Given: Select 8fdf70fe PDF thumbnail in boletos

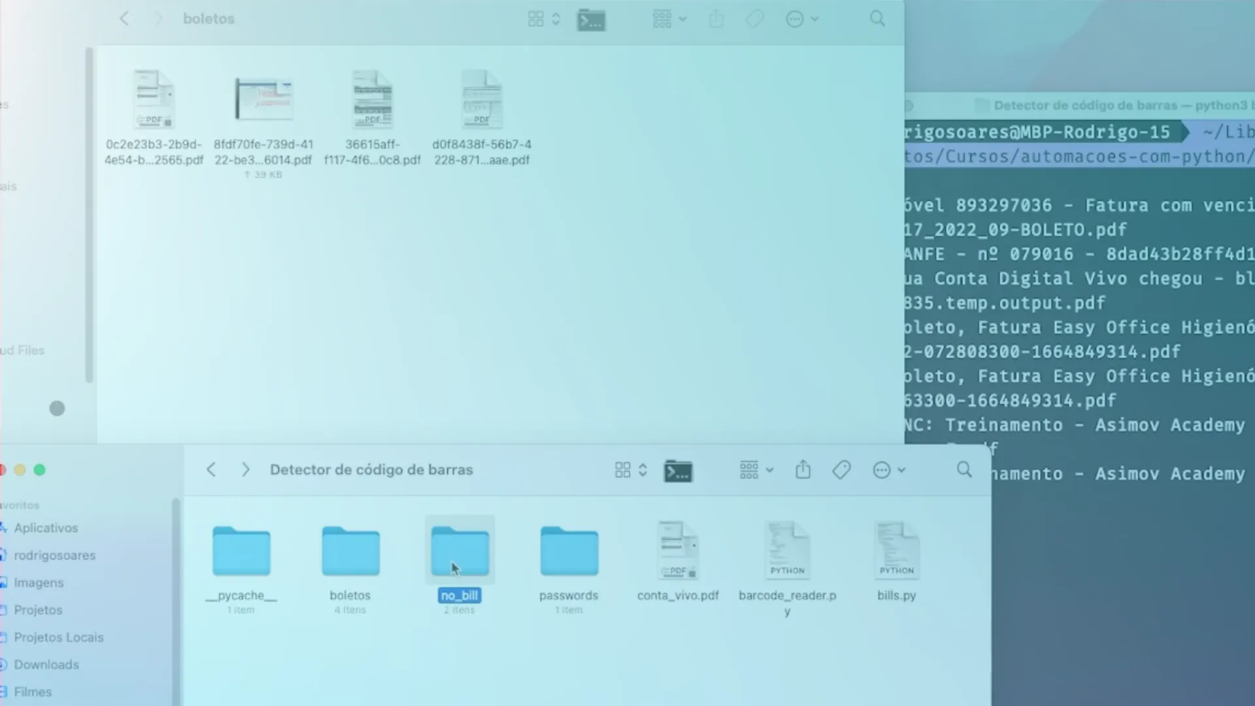Looking at the screenshot, I should pyautogui.click(x=263, y=99).
